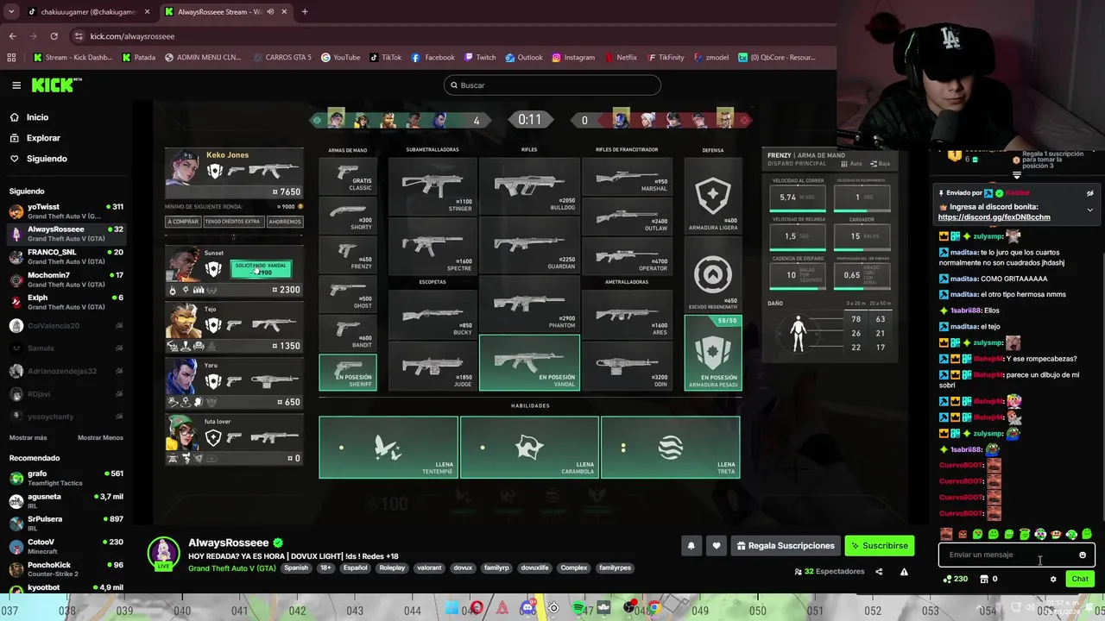Click the address bar kick.com/alwaysrosseee
1105x621 pixels.
(x=132, y=36)
